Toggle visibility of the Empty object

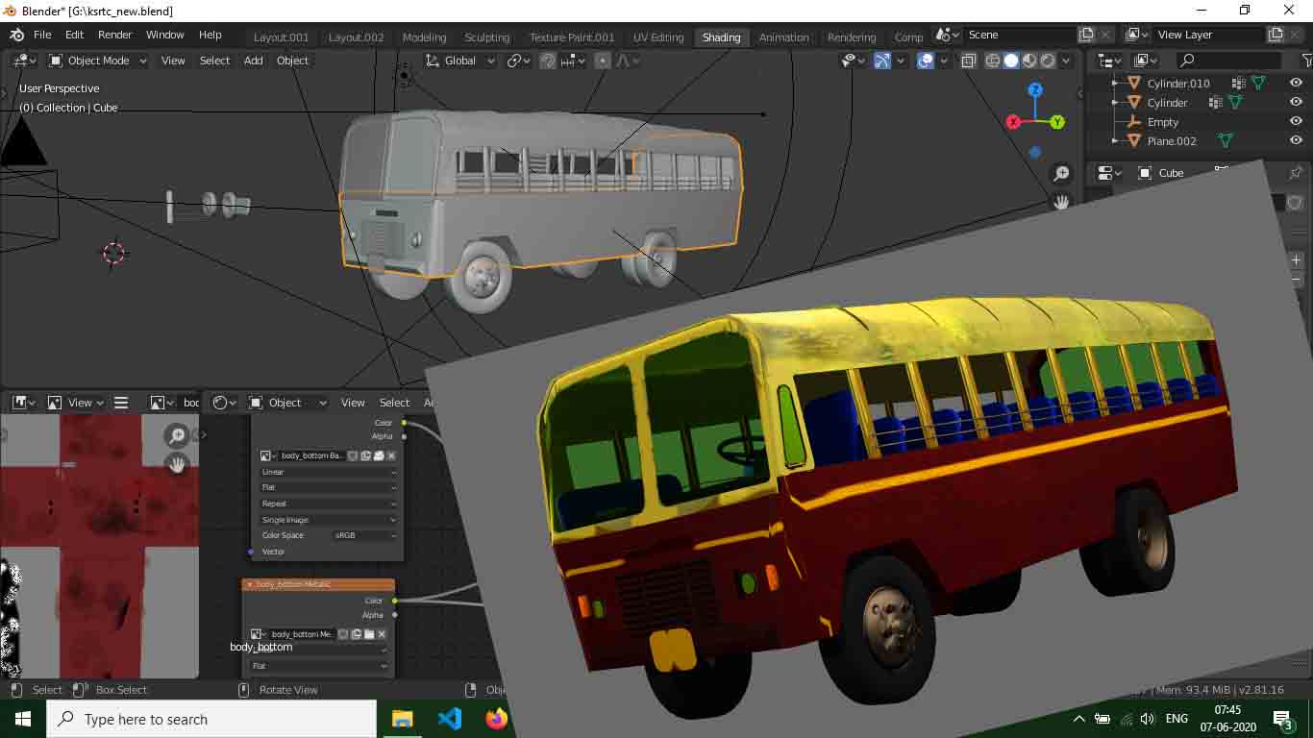[1296, 122]
